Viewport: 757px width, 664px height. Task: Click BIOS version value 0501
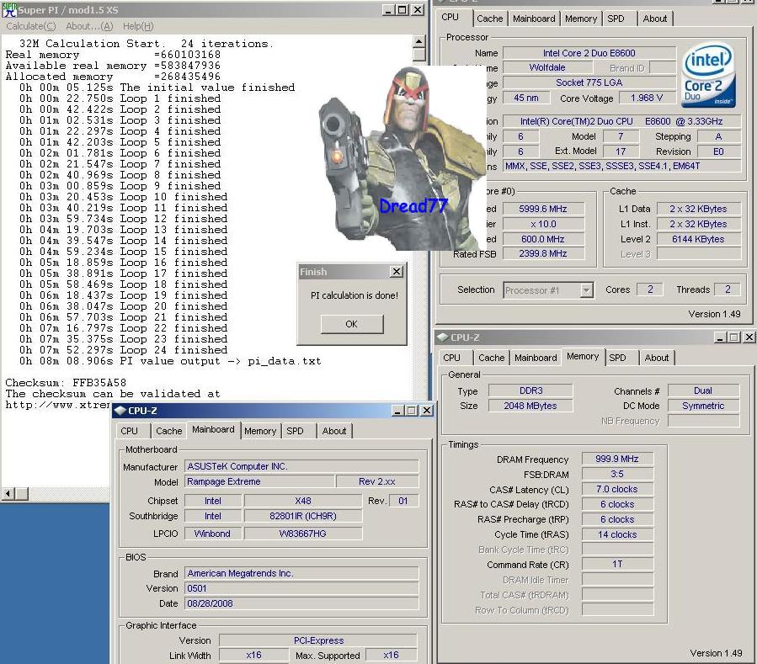[x=301, y=588]
